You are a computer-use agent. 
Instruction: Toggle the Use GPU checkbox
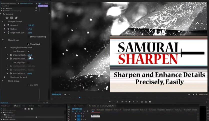(x=28, y=85)
